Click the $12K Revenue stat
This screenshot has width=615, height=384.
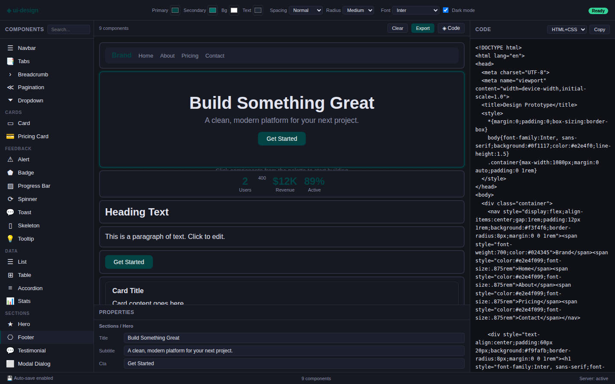pos(285,185)
